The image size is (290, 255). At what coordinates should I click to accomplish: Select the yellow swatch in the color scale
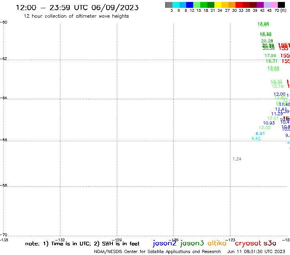click(x=218, y=5)
